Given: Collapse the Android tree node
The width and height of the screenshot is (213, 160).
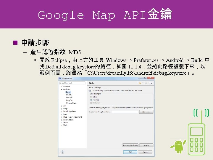Looking at the screenshot, I should 62,89.
